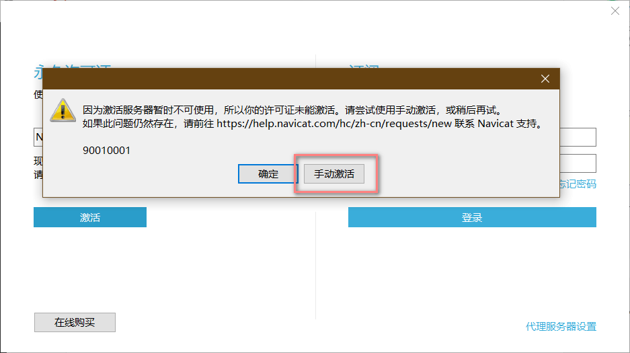The width and height of the screenshot is (630, 353).
Task: Click the yellow warning triangle icon
Action: coord(61,110)
